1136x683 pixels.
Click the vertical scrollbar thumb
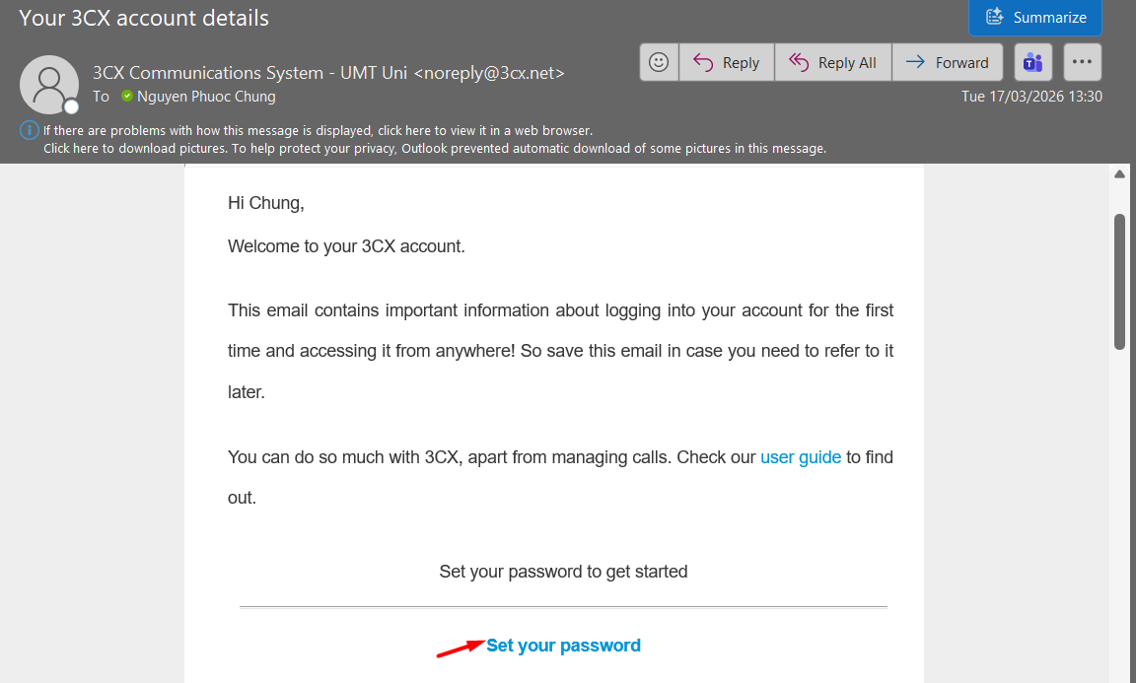[x=1119, y=281]
